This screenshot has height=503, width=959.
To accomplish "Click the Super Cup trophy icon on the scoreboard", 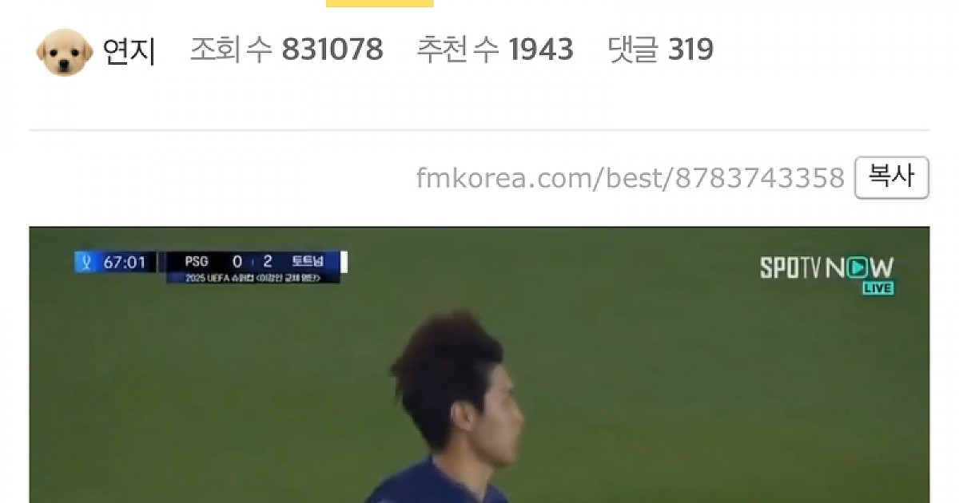I will (86, 262).
